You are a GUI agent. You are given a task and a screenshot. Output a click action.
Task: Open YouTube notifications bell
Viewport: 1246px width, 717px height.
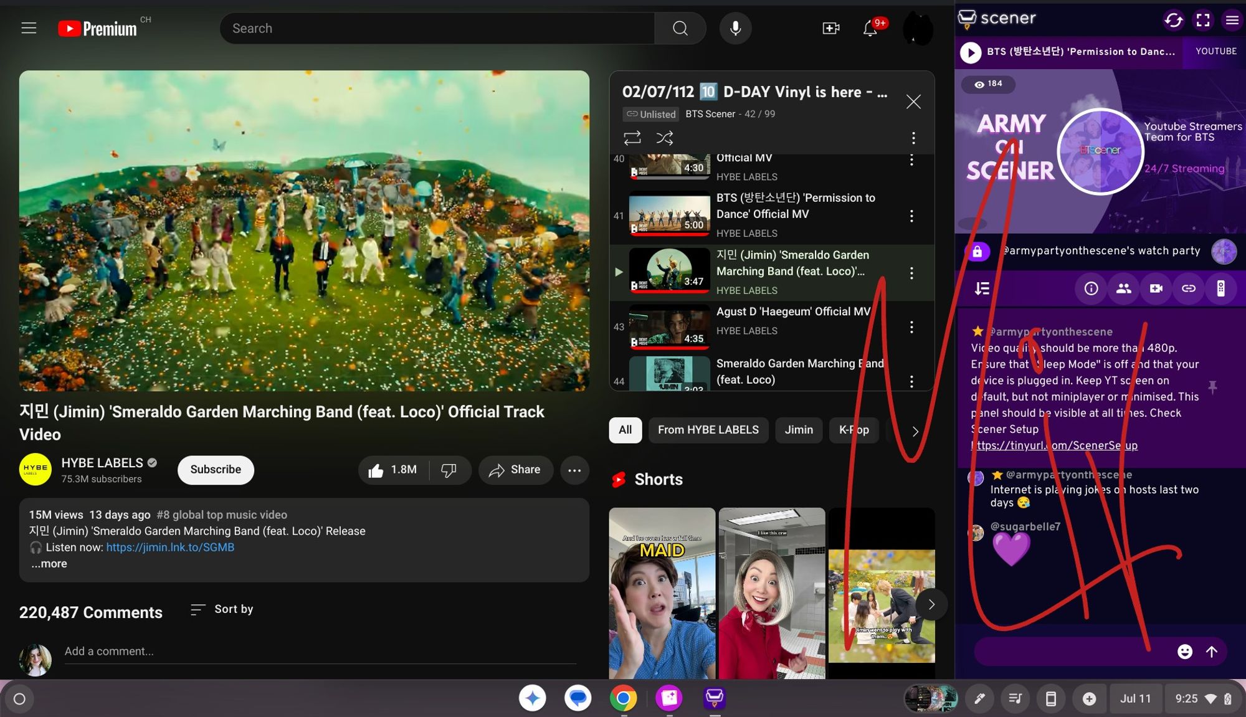pos(870,28)
